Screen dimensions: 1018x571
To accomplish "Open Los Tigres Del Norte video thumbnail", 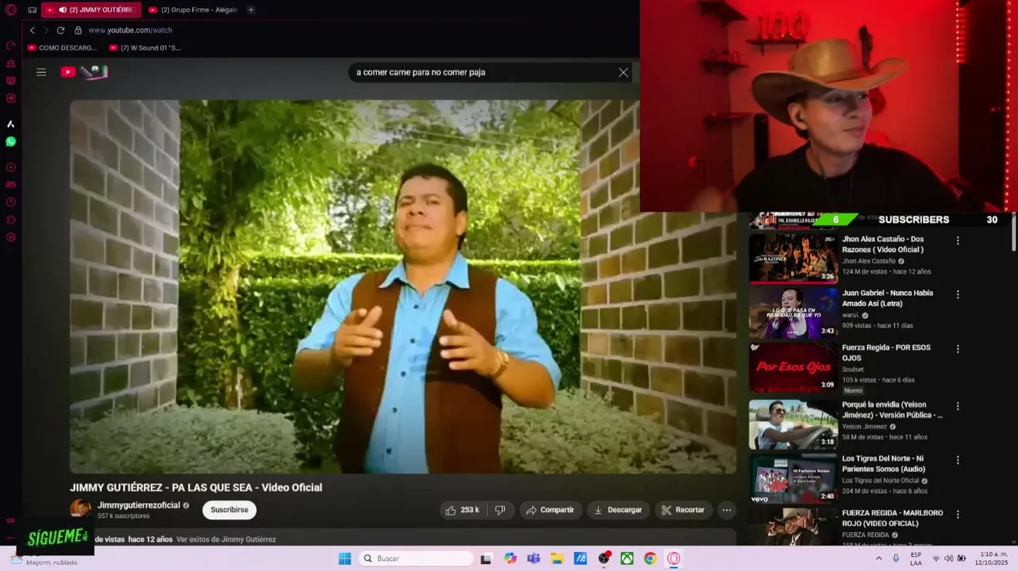I will (793, 478).
